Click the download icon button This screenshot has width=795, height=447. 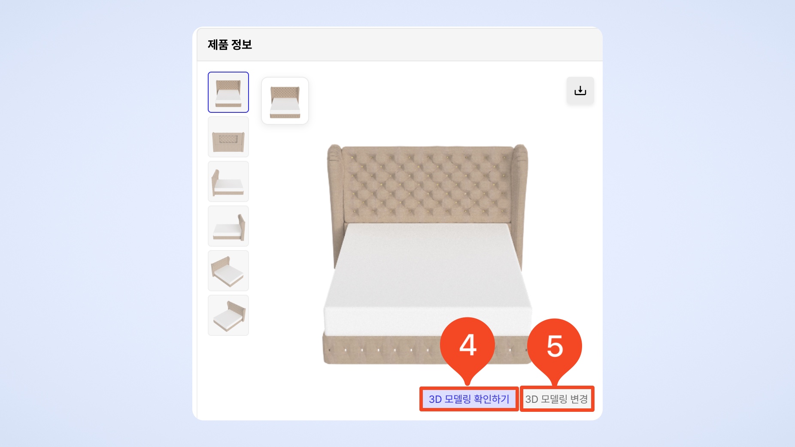[x=580, y=91]
